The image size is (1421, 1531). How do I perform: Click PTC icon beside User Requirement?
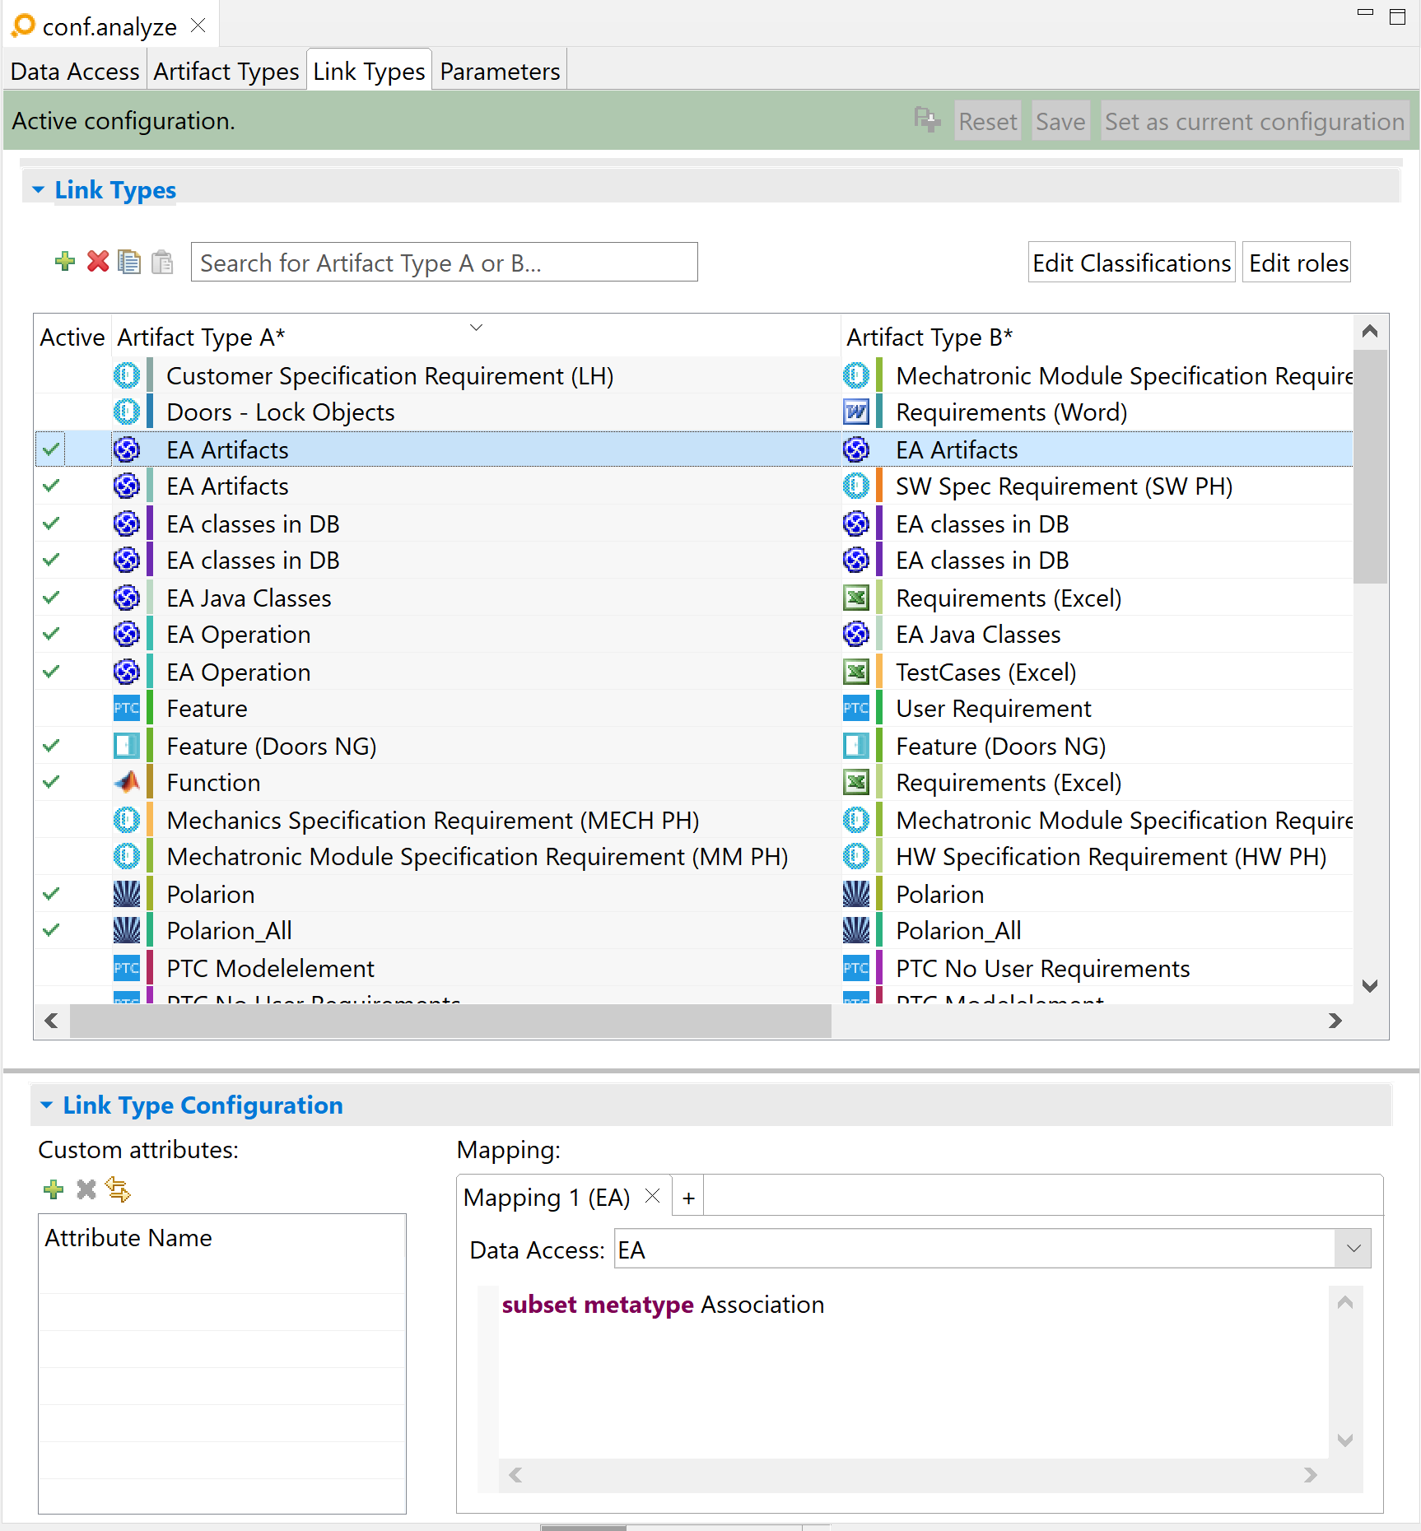coord(856,708)
